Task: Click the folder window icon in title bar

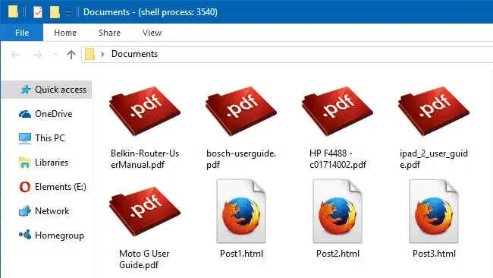Action: coord(13,12)
